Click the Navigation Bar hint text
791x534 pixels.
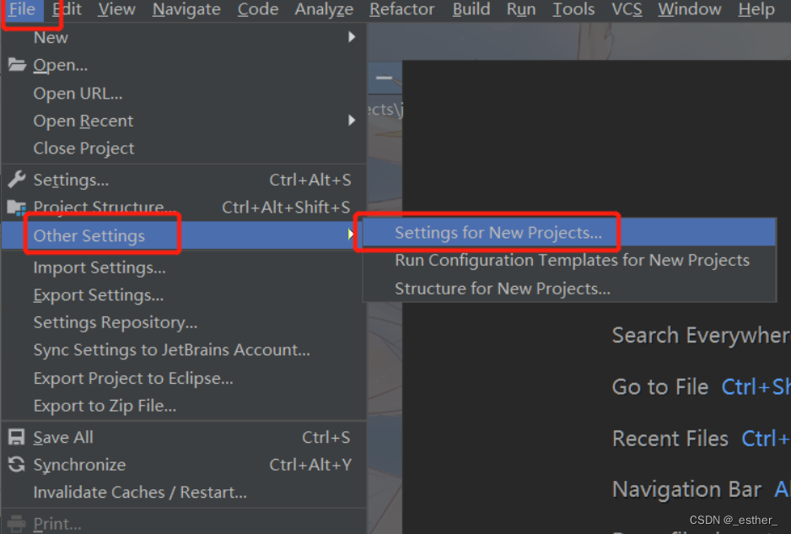coord(686,489)
